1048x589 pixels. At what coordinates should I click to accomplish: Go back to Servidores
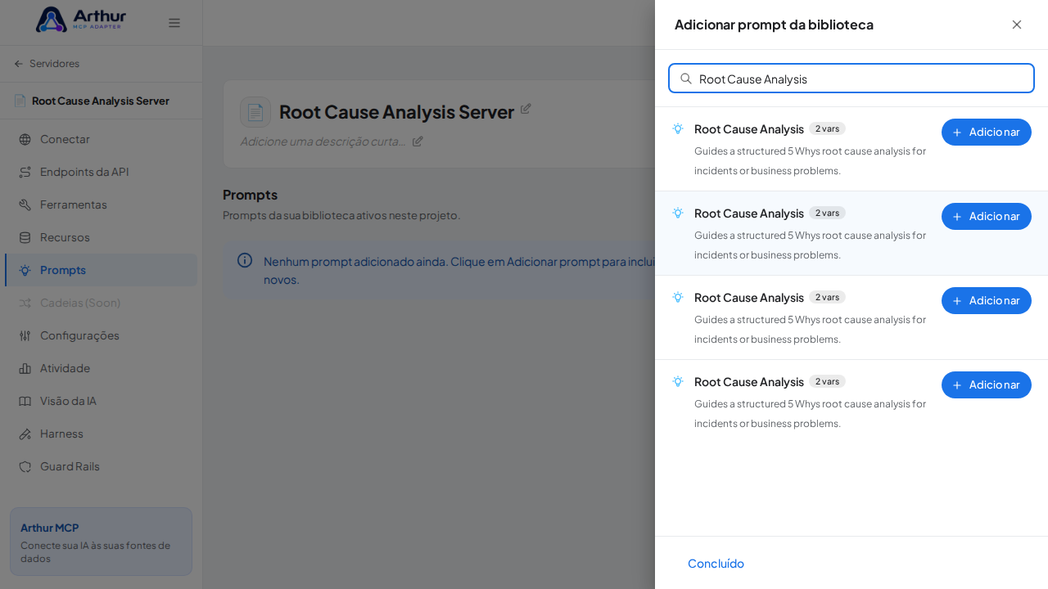[47, 64]
